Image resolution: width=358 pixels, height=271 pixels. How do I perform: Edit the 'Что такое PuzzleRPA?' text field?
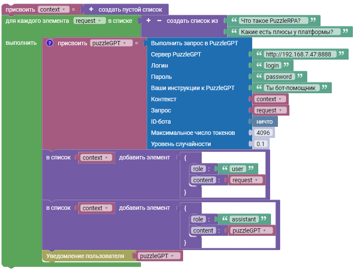tap(274, 21)
